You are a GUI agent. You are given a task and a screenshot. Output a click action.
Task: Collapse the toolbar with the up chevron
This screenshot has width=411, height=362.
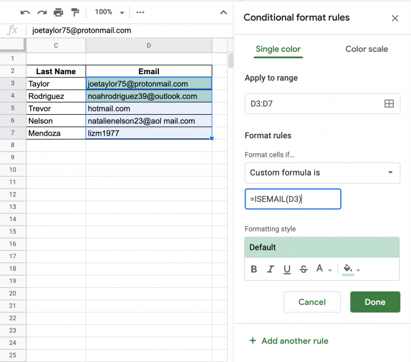223,12
